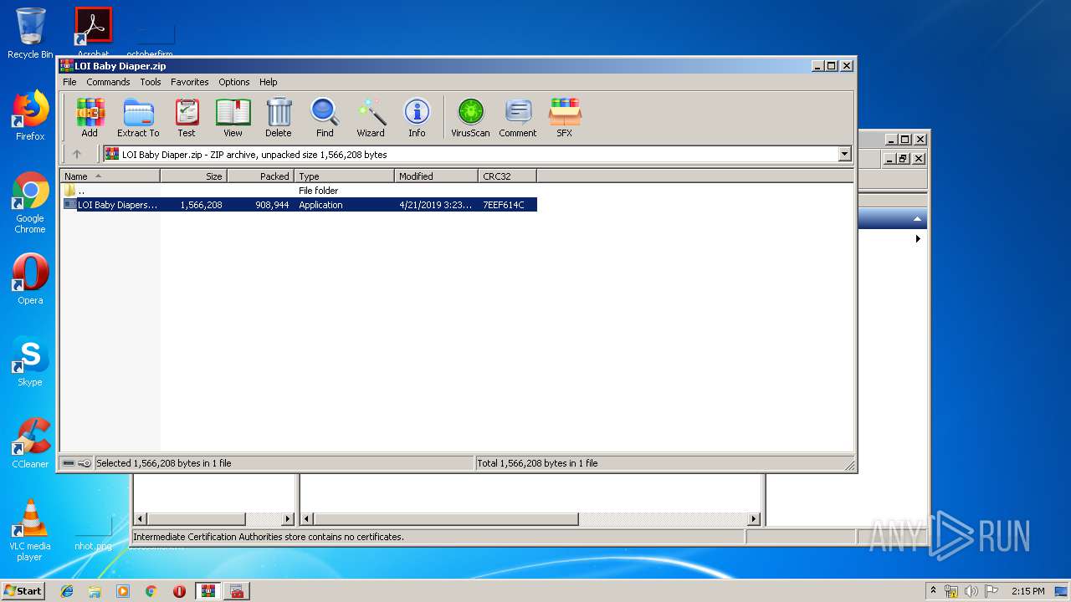Expand the arrow in background window's right panel
Screen dimensions: 1071x602
918,238
